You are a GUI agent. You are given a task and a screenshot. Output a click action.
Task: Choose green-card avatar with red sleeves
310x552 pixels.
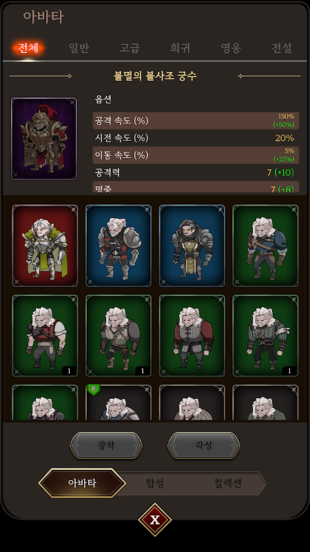[x=192, y=336]
